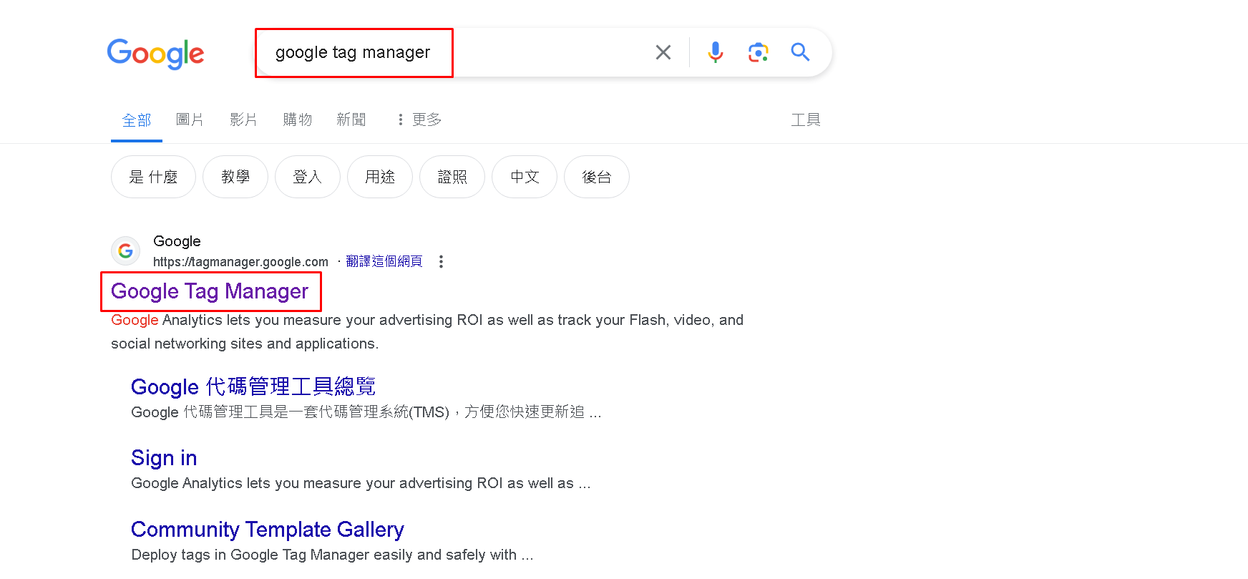Click the Google logo
Image resolution: width=1248 pixels, height=579 pixels.
tap(155, 54)
